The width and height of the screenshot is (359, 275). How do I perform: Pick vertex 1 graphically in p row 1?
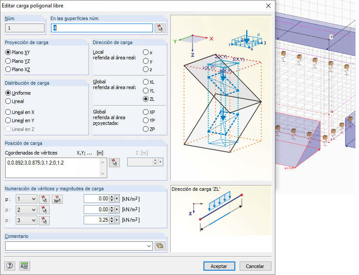[x=44, y=199]
